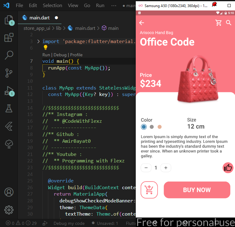
Task: Select the peach color swatch
Action: 160,127
